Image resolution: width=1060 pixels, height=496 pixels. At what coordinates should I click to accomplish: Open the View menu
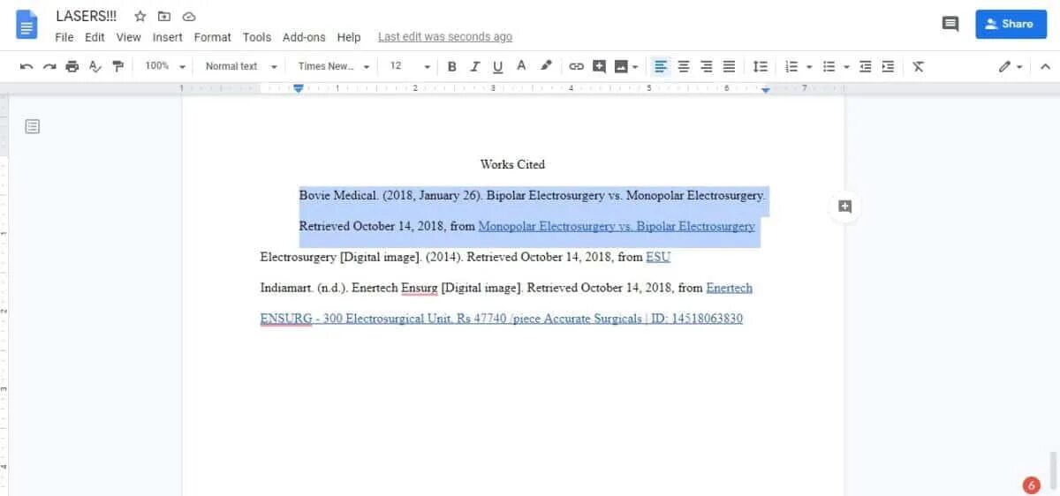129,37
